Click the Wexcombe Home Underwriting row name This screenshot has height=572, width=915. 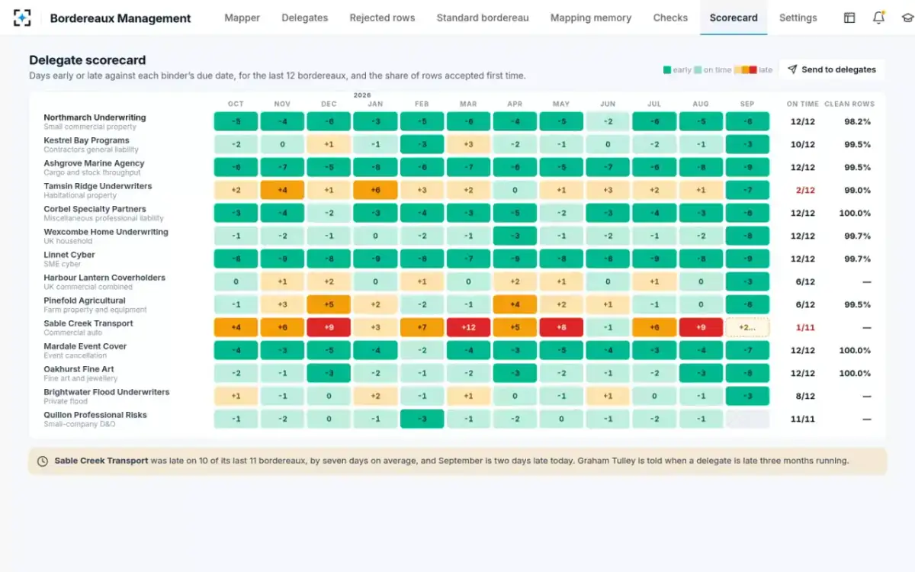pos(106,232)
